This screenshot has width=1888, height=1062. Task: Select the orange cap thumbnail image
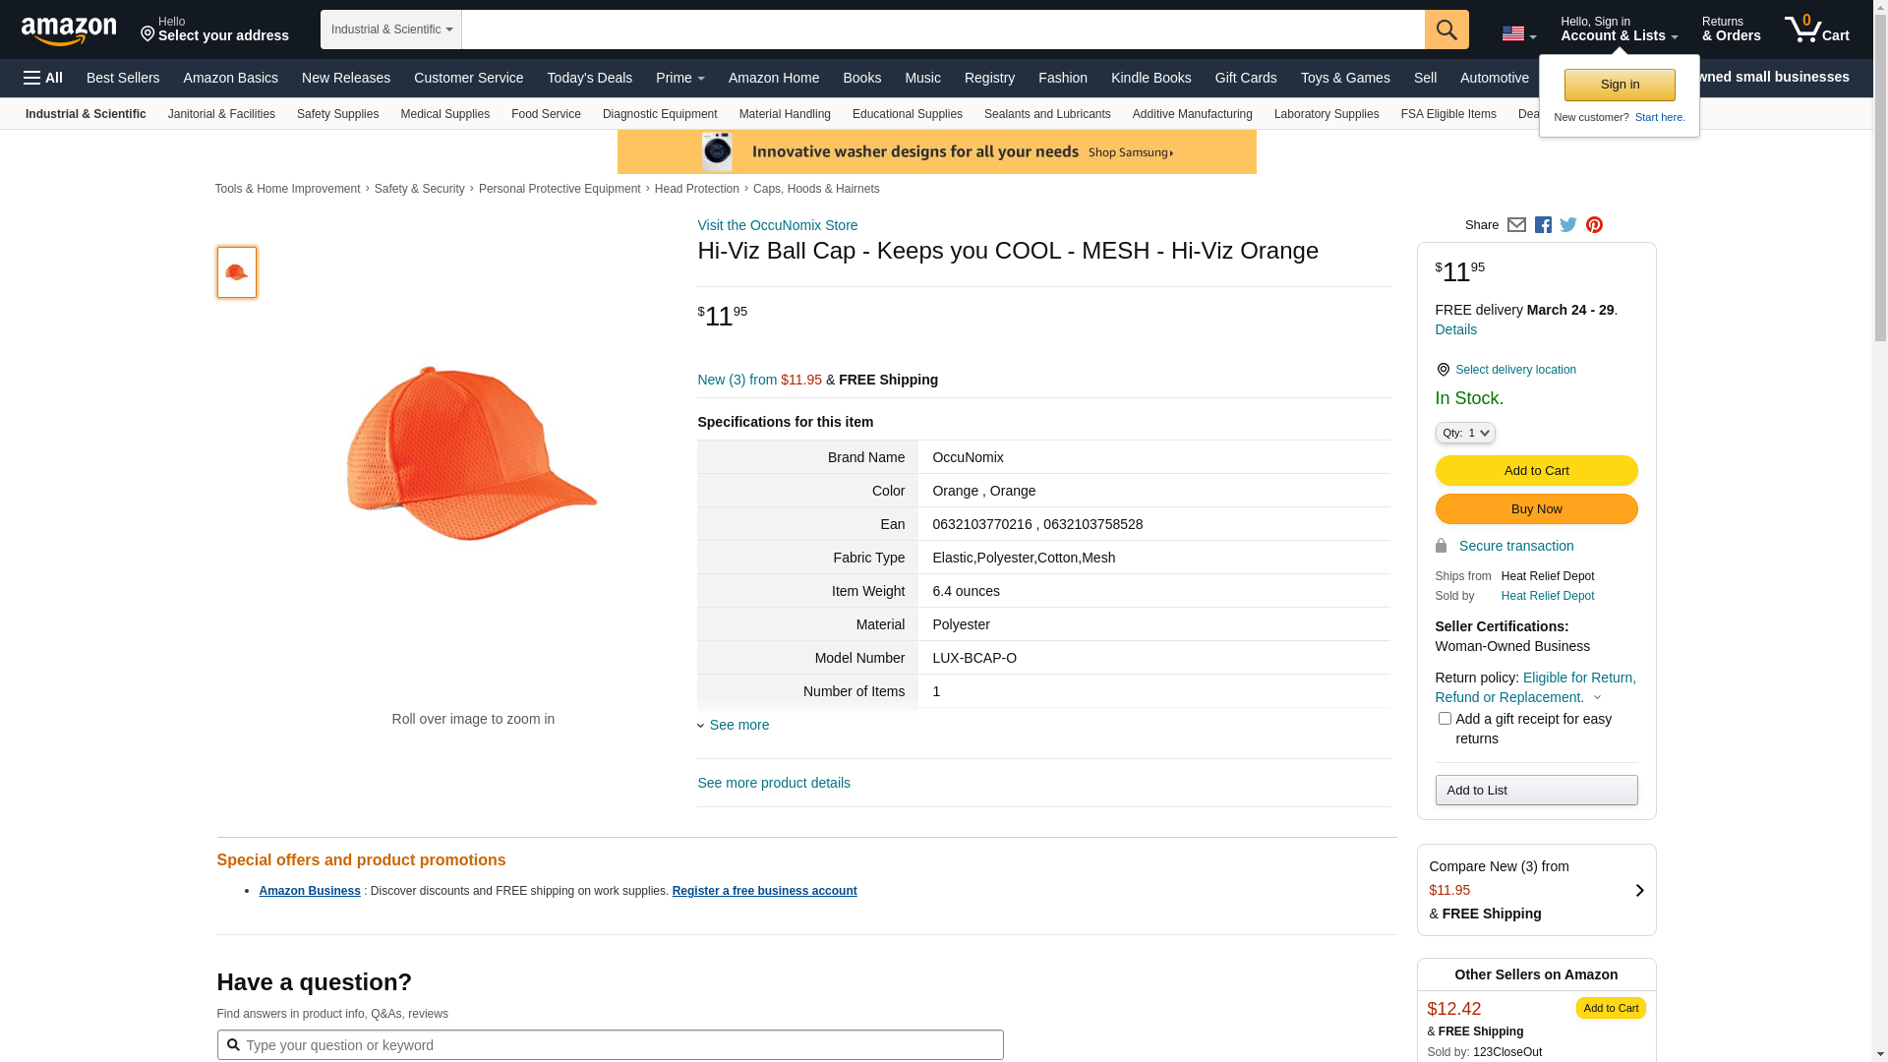[237, 272]
